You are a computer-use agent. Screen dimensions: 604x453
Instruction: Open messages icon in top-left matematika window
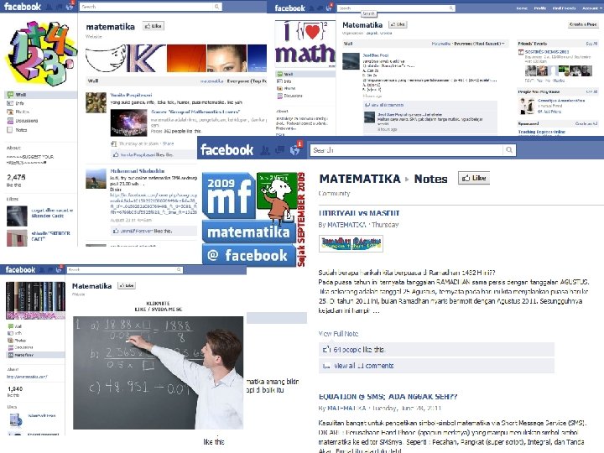tap(59, 7)
